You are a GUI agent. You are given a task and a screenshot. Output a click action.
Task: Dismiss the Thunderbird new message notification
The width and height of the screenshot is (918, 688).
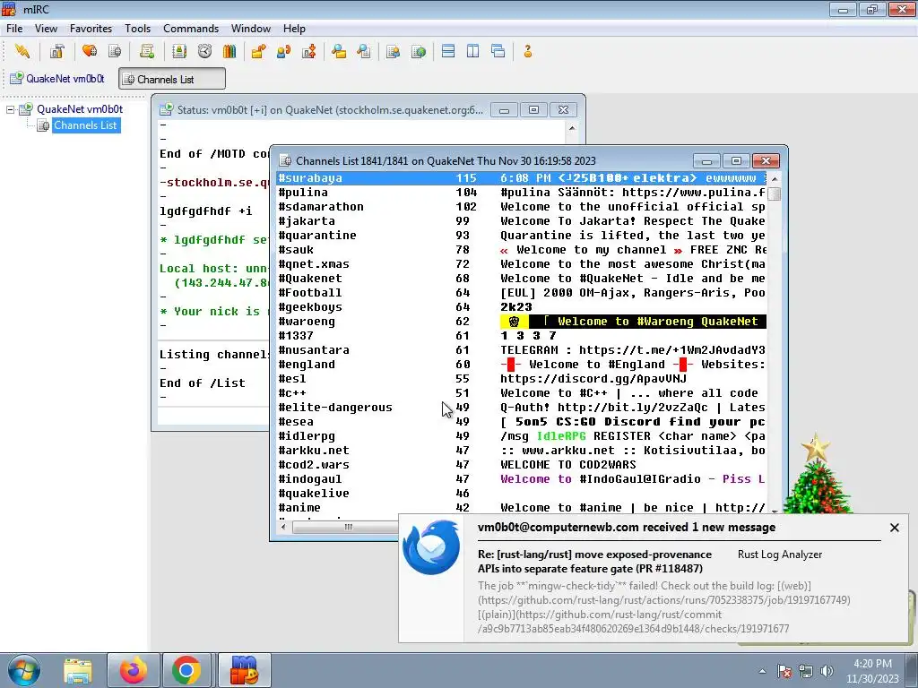(x=894, y=528)
